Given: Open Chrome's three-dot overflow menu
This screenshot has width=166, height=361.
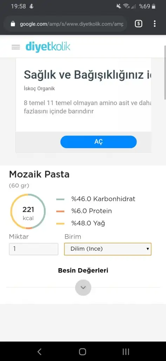Looking at the screenshot, I should tap(155, 24).
